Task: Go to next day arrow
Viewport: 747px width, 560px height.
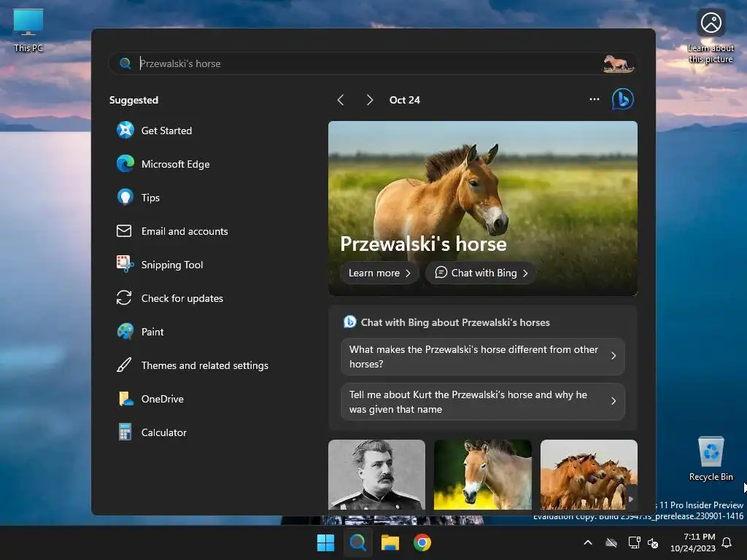Action: point(370,100)
